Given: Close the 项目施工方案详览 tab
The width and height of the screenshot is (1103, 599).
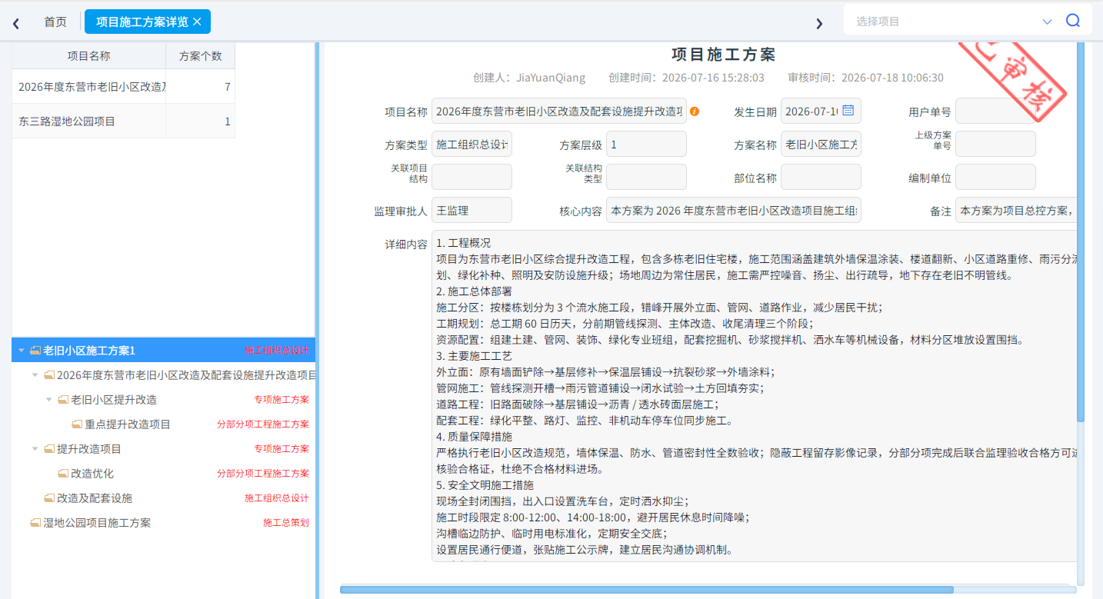Looking at the screenshot, I should tap(197, 22).
